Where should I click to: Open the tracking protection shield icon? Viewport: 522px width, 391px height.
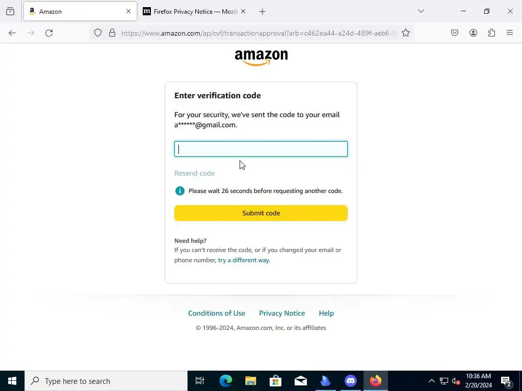pyautogui.click(x=97, y=33)
